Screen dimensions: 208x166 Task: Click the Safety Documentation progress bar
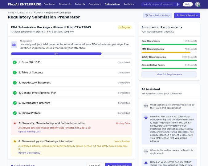tap(169, 61)
